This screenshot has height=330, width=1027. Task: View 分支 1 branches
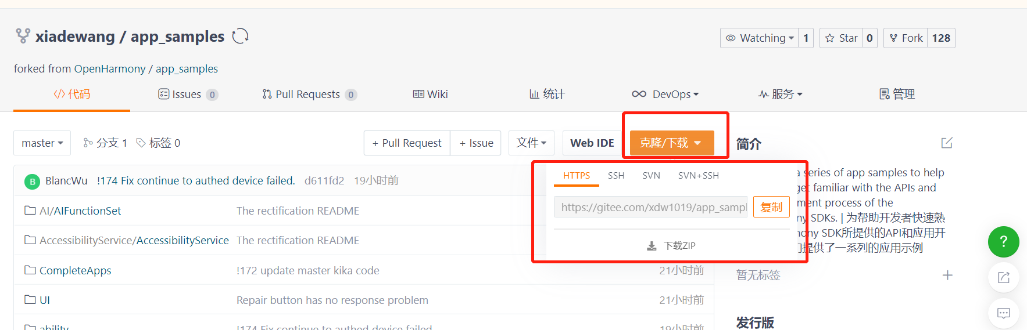click(x=105, y=143)
